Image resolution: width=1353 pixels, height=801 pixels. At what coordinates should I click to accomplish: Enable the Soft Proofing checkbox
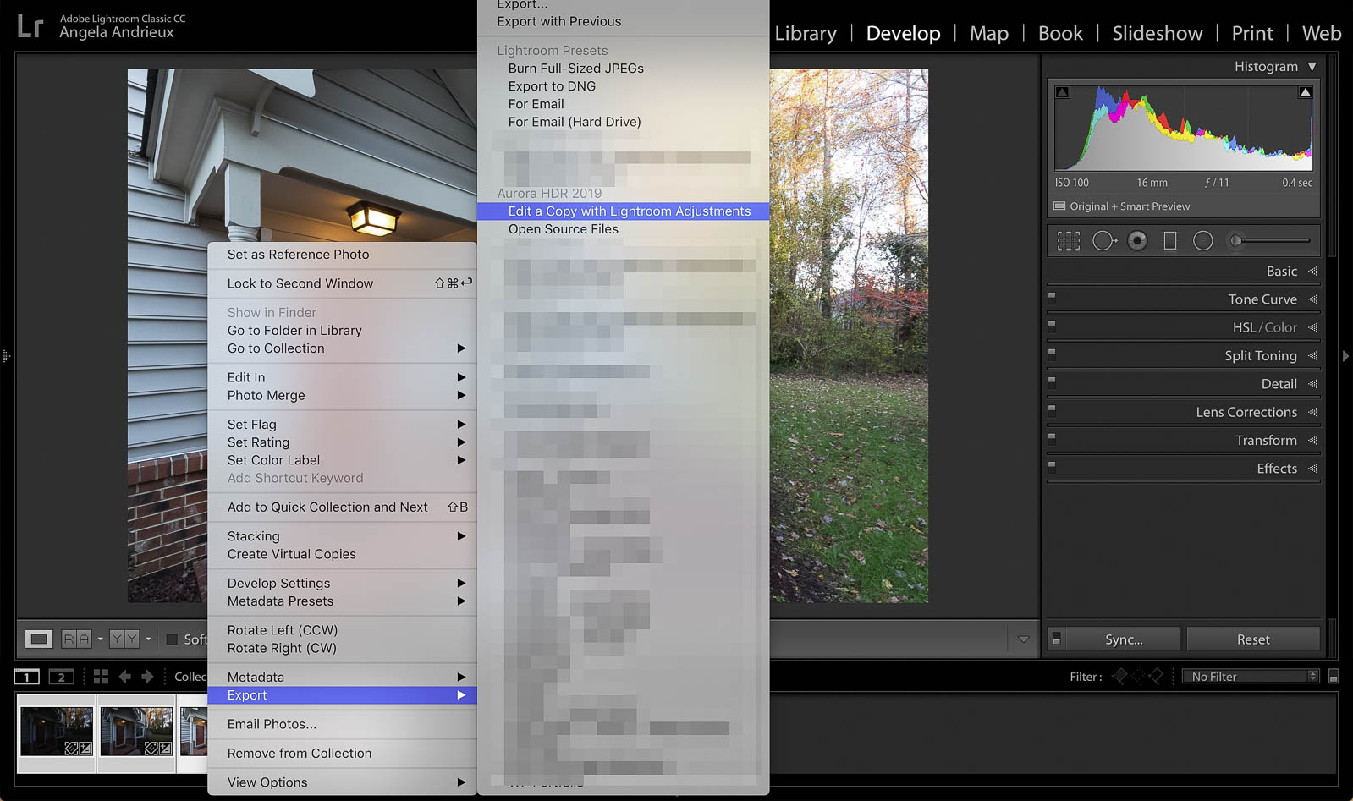(172, 639)
